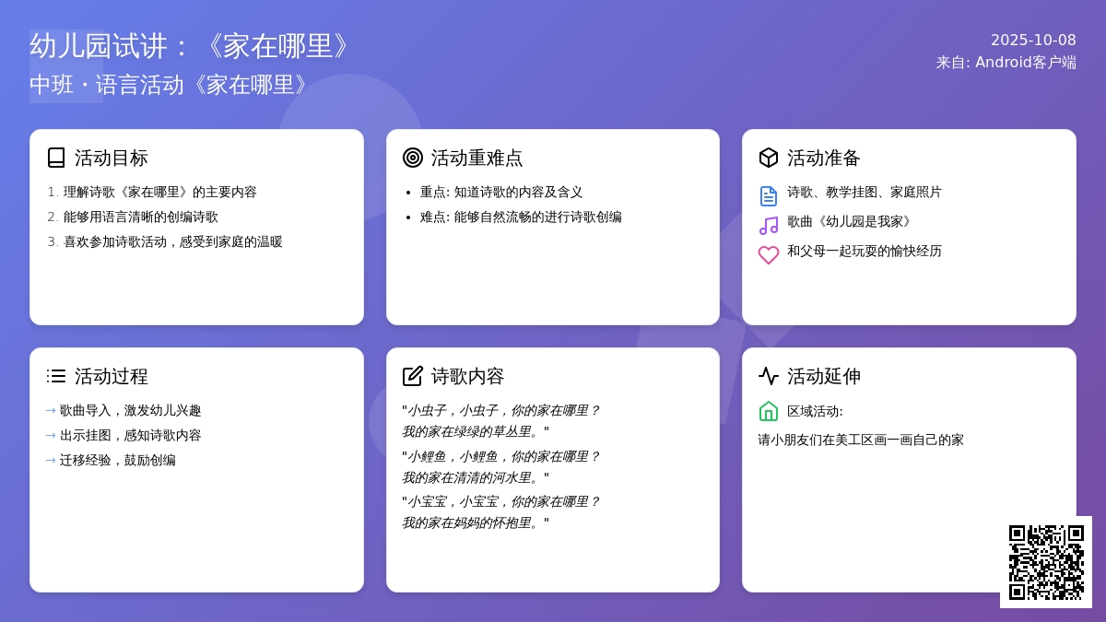Click the date 2025-10-08
Screen dimensions: 1106x622
1033,40
